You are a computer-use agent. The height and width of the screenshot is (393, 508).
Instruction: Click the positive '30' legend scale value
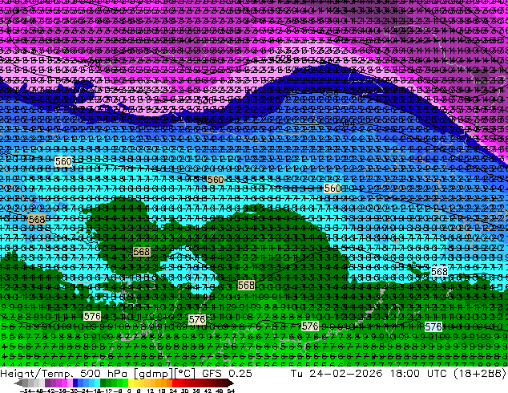(184, 391)
